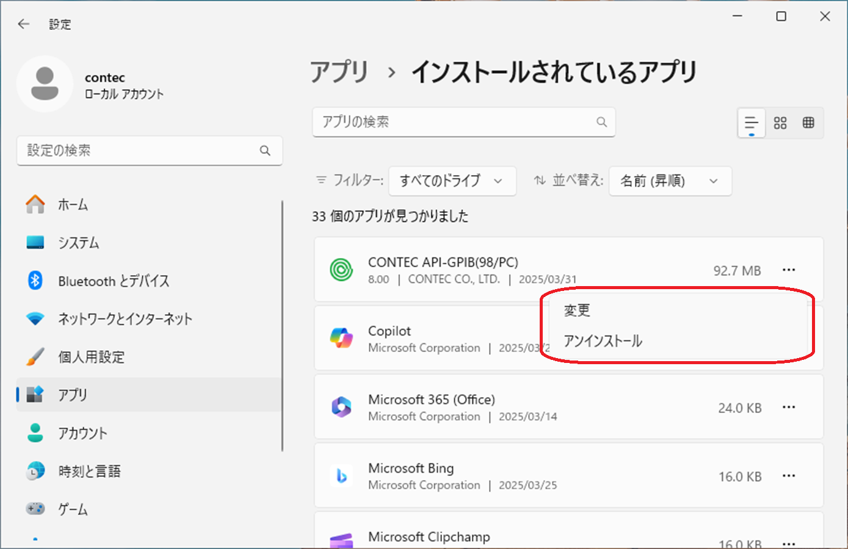Click the 24.0 KB size value

point(740,408)
